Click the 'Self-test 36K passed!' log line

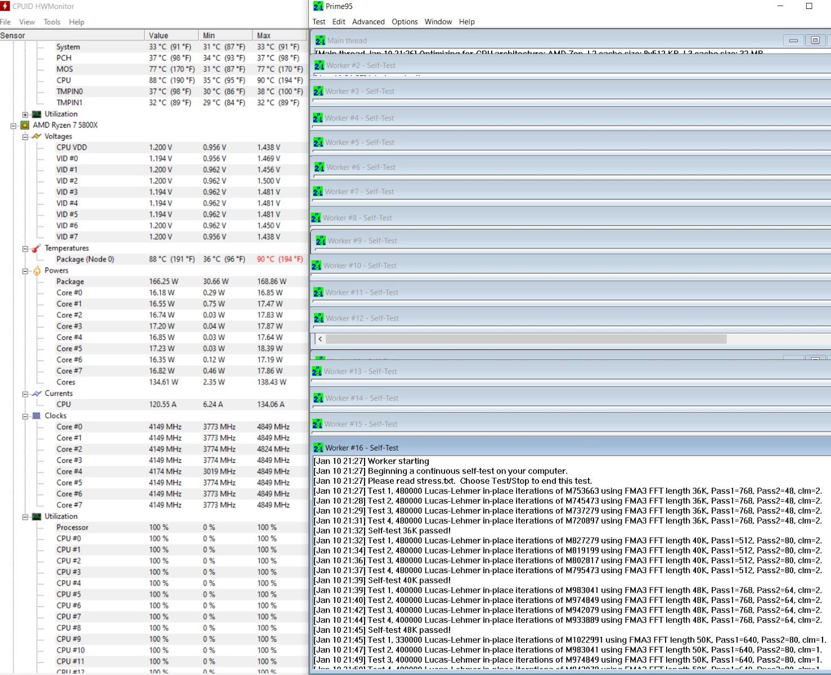coord(382,530)
